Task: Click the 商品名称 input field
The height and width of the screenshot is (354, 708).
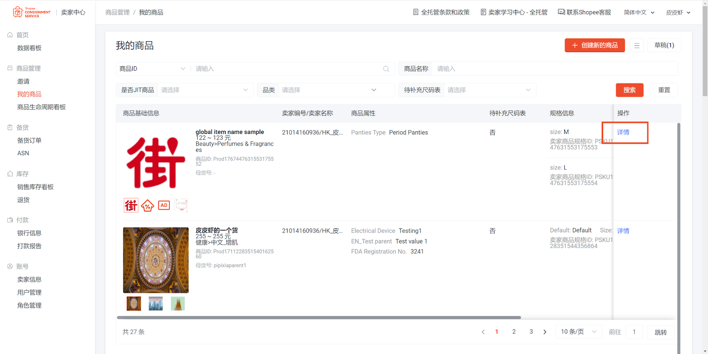Action: click(x=555, y=69)
